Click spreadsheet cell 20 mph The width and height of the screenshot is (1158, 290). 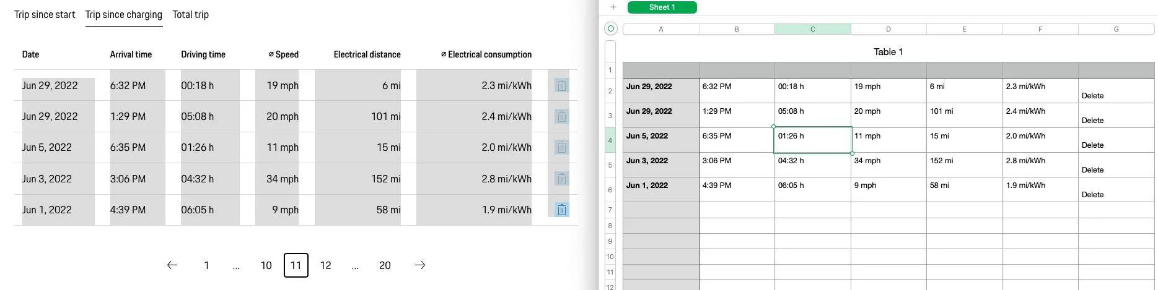888,116
